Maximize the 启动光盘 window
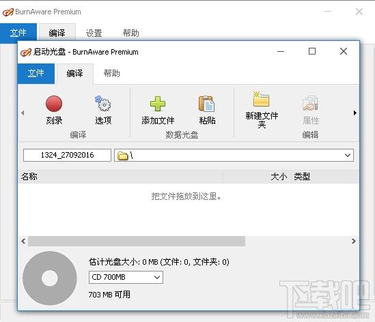 click(x=312, y=51)
